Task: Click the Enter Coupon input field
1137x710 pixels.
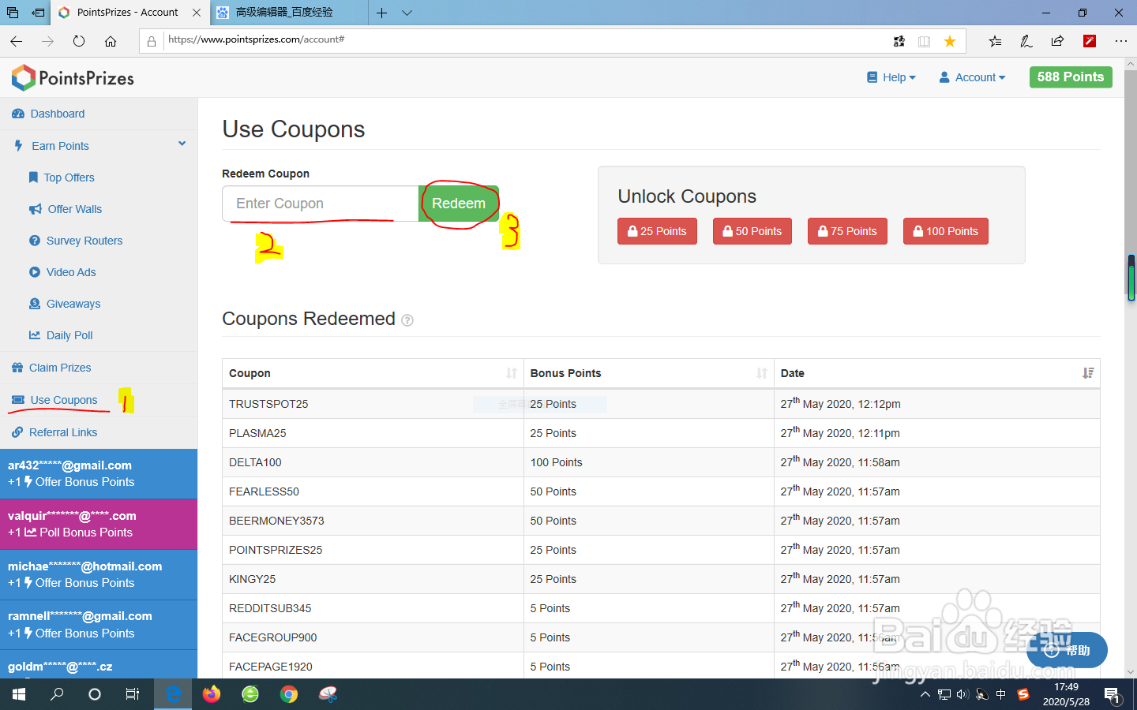Action: pyautogui.click(x=321, y=204)
